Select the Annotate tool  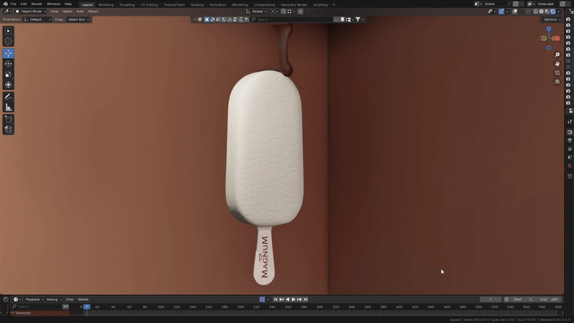[x=9, y=97]
